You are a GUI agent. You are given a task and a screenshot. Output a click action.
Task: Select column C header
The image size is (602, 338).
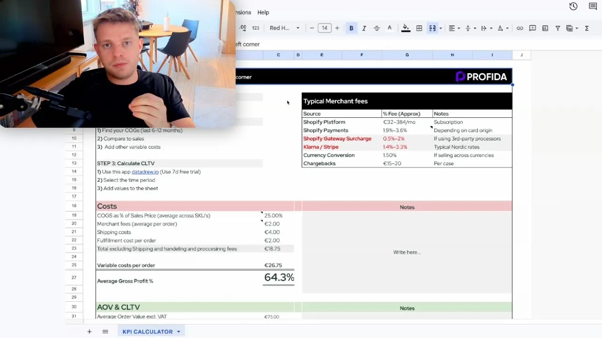pyautogui.click(x=278, y=55)
